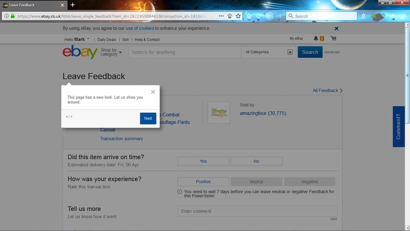Click the green secure connection padlock
The height and width of the screenshot is (231, 410).
pos(13,16)
